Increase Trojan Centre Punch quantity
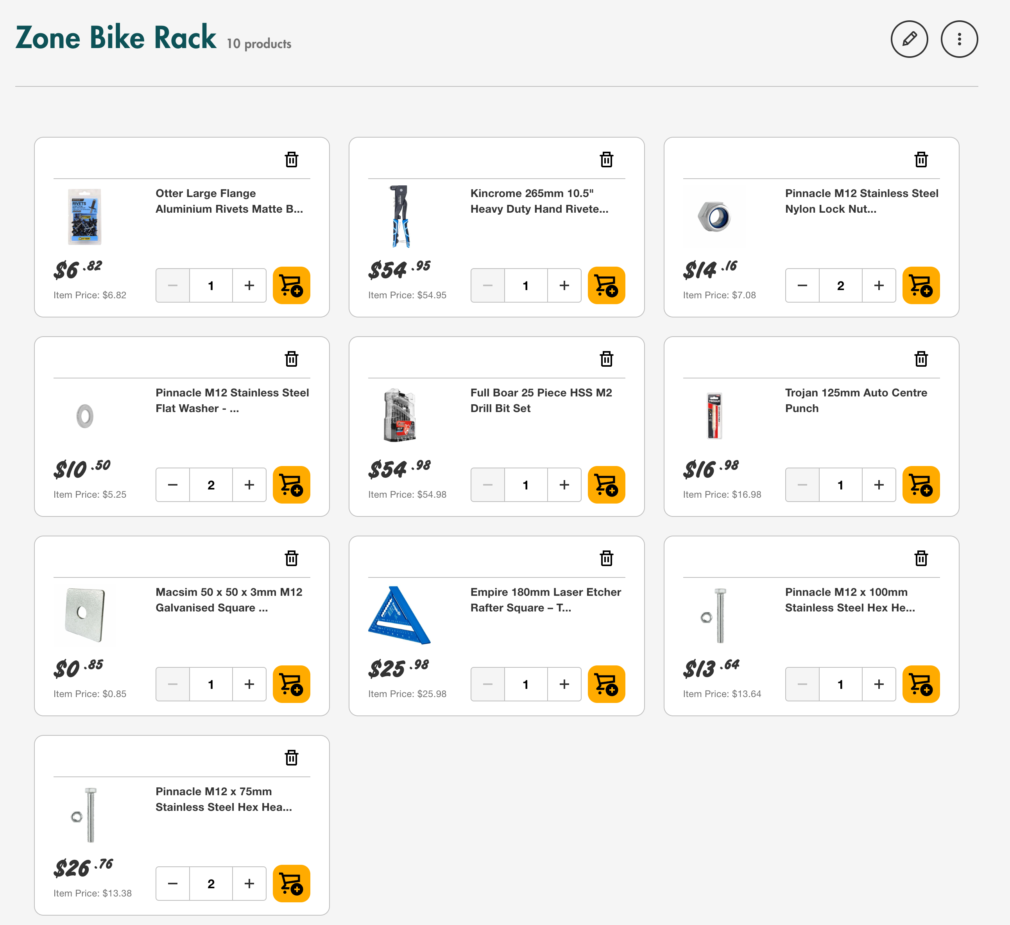The image size is (1010, 925). (879, 485)
